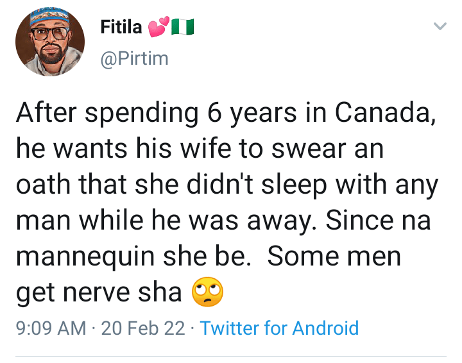
Task: Click the word "Since" in the tweet
Action: coord(355,220)
